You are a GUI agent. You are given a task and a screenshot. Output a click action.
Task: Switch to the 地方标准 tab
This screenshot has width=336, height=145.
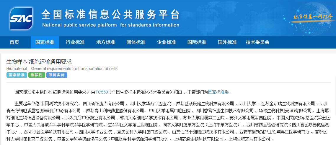pyautogui.click(x=105, y=42)
